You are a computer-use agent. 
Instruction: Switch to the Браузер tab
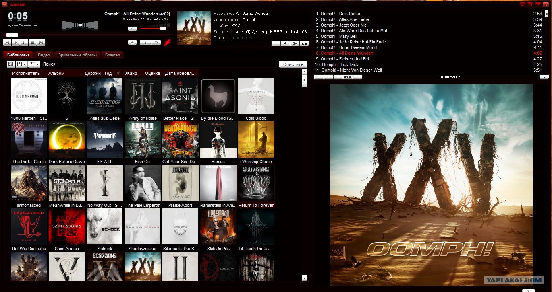point(113,55)
